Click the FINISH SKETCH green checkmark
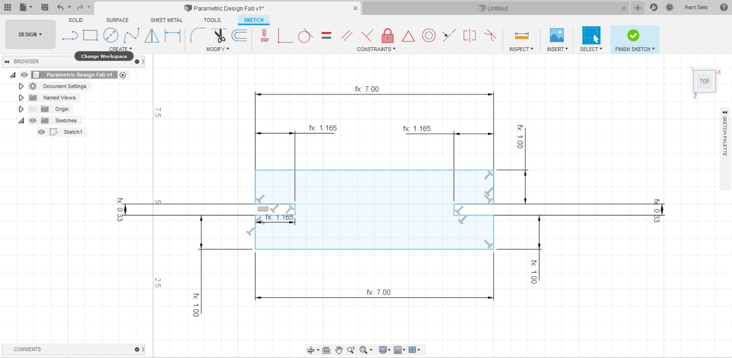 (x=633, y=35)
